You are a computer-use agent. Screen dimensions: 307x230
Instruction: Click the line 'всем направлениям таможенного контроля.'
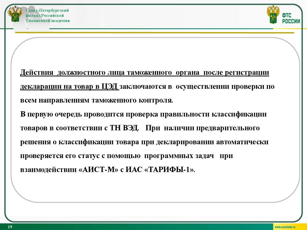[x=97, y=100]
